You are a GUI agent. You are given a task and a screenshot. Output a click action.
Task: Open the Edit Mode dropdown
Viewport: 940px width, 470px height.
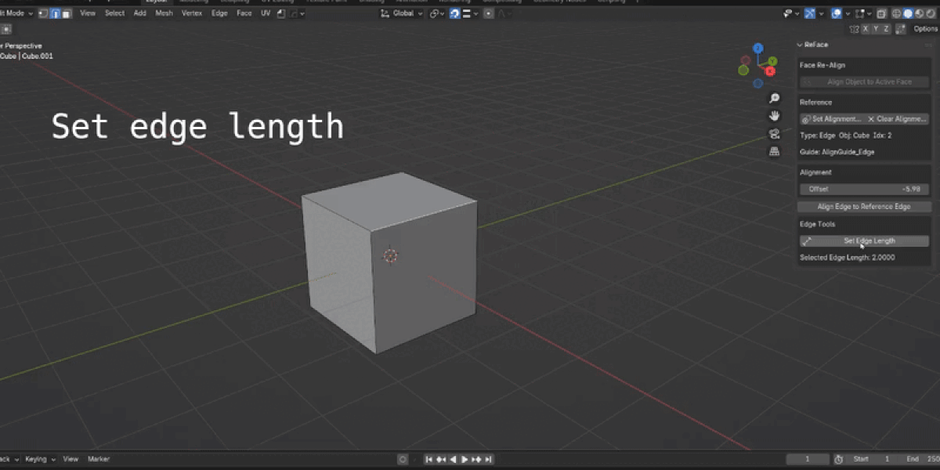[16, 13]
